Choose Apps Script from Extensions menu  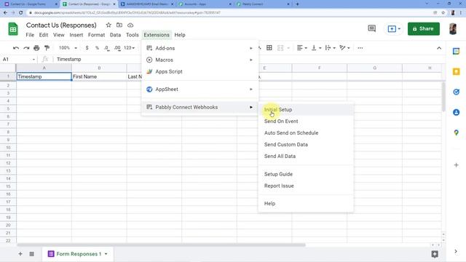[200, 71]
